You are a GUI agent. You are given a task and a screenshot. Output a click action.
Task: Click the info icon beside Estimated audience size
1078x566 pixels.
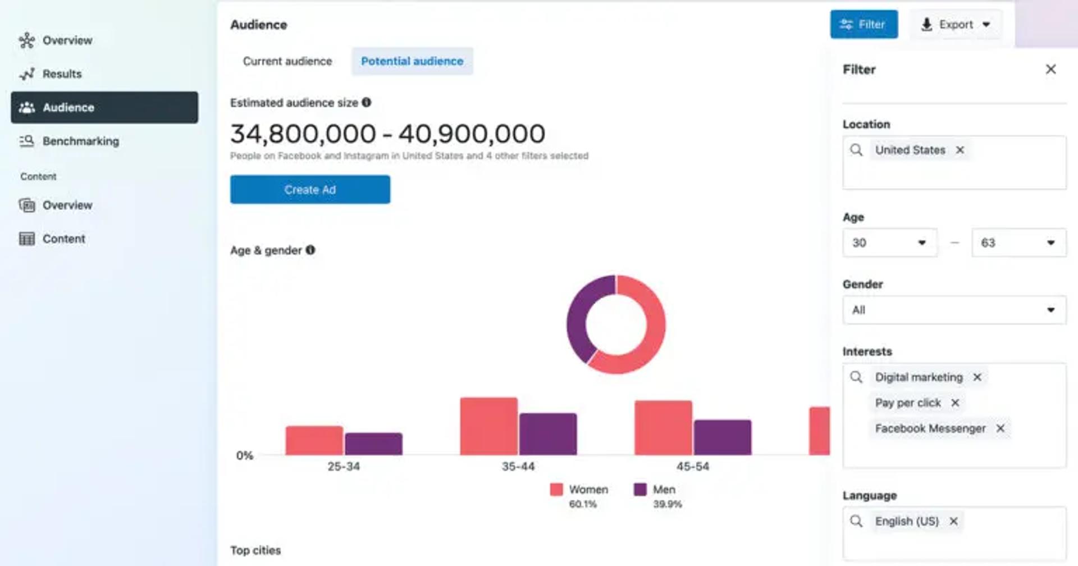367,102
